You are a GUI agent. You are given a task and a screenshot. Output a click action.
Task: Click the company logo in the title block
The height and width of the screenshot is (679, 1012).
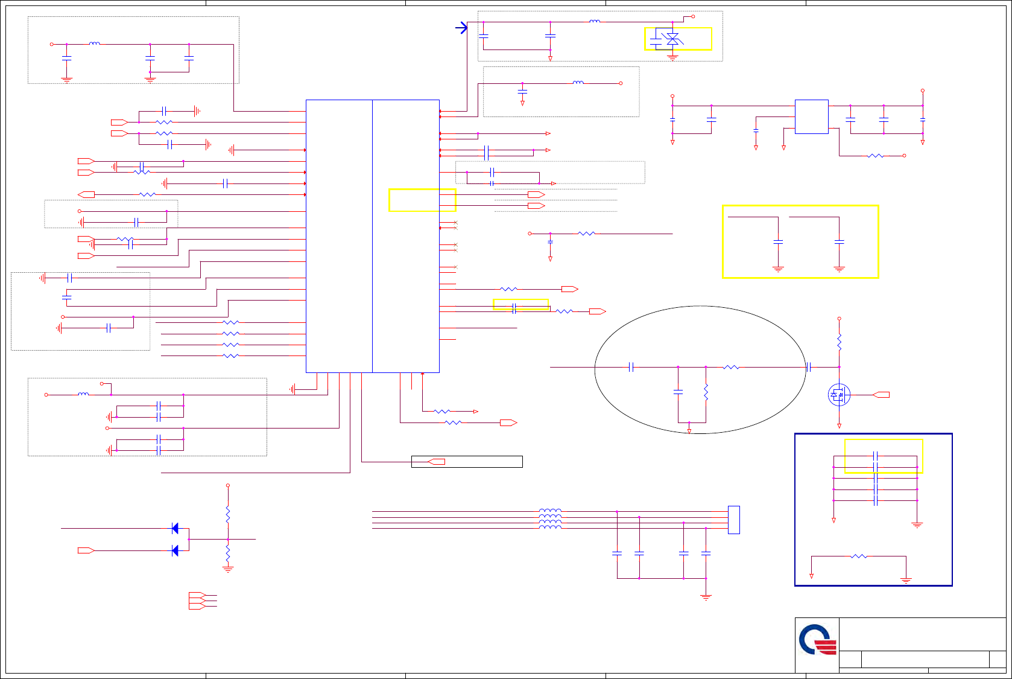[x=818, y=640]
